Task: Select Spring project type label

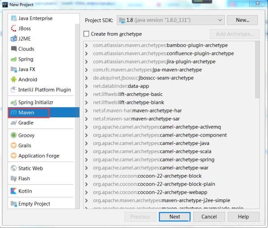Action: coord(26,59)
